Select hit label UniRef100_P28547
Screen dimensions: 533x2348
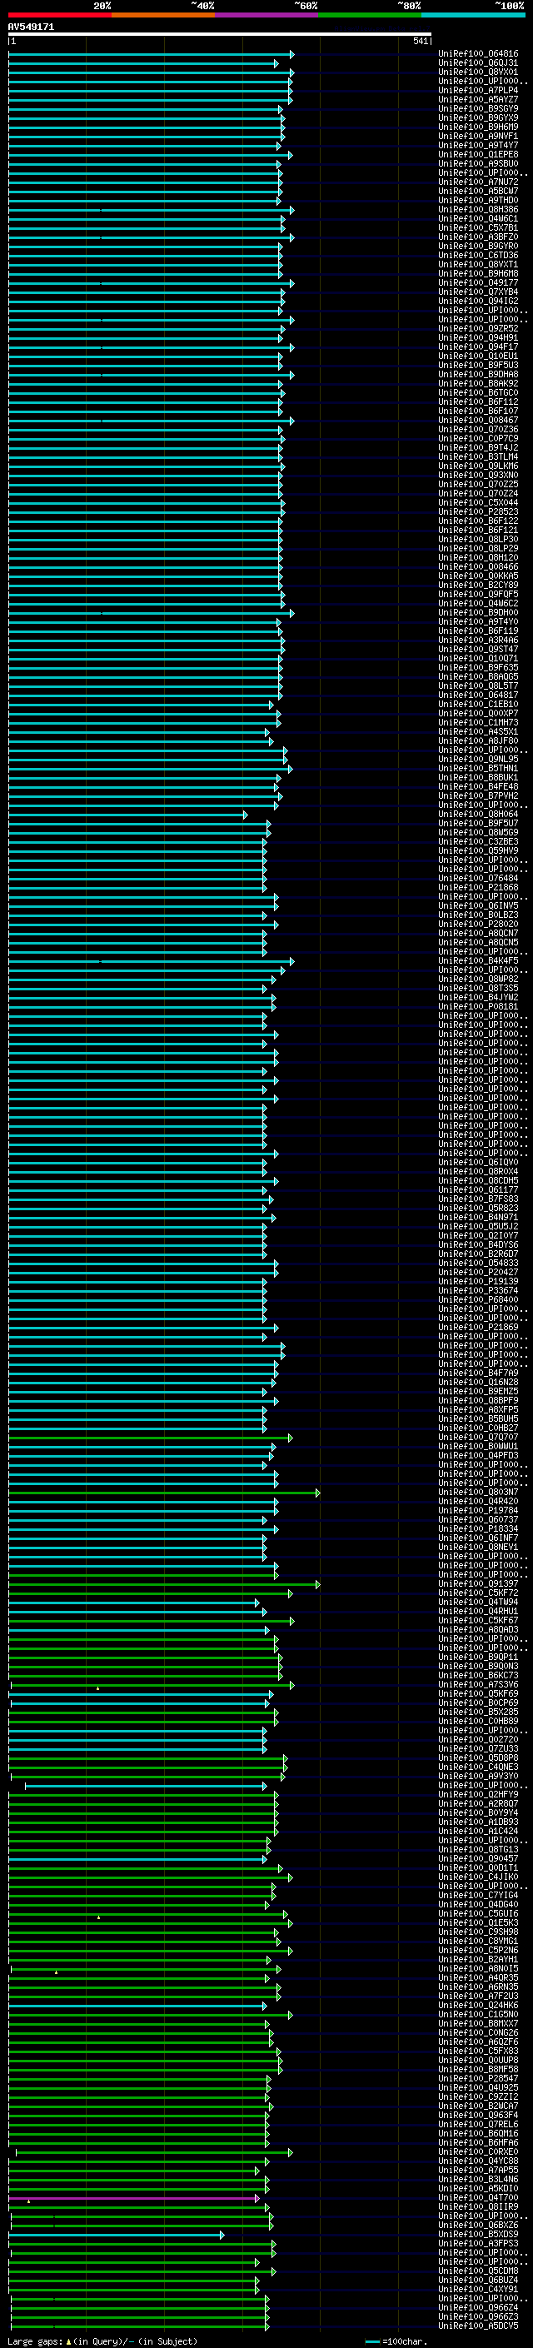478,2078
